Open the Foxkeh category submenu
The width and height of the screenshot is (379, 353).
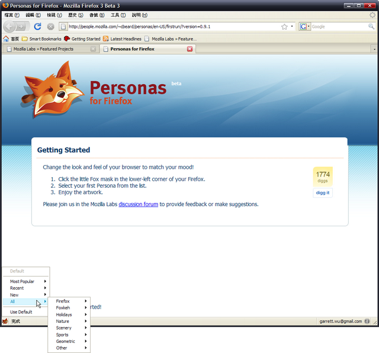69,307
